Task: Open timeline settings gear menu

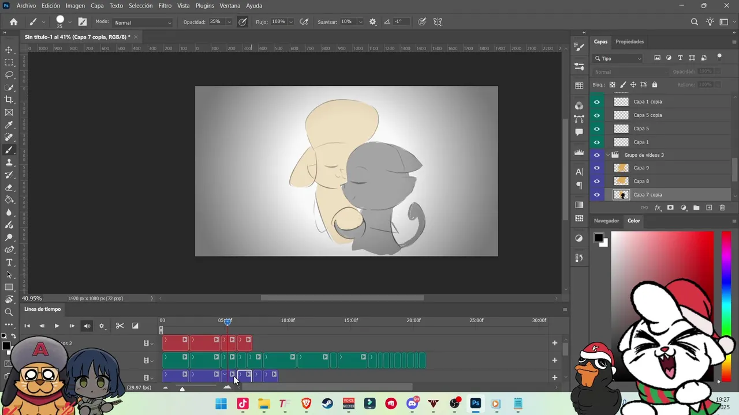Action: [x=102, y=326]
